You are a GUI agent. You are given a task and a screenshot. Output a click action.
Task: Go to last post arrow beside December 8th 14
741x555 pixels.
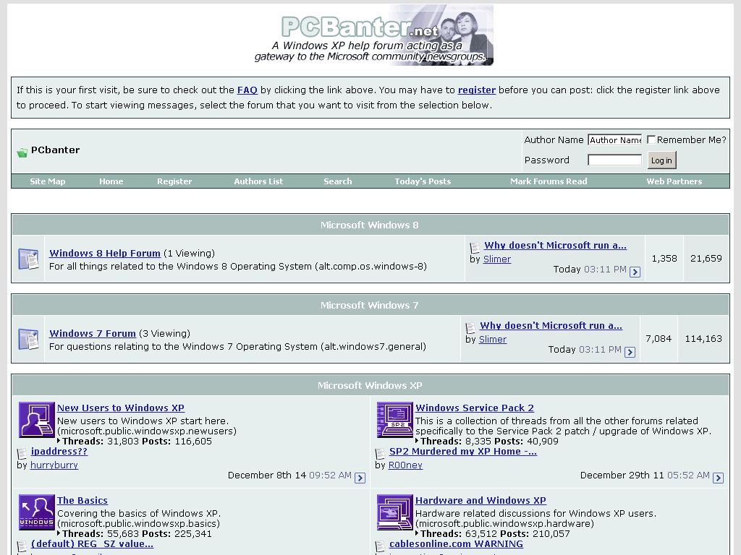click(360, 478)
